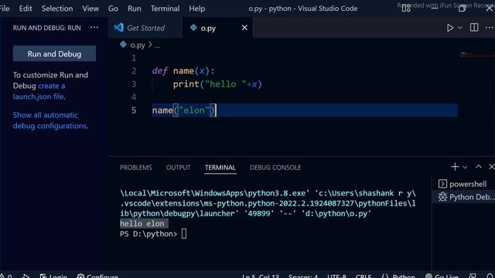Click the Split Editor Right icon
This screenshot has width=495, height=278.
pos(474,28)
